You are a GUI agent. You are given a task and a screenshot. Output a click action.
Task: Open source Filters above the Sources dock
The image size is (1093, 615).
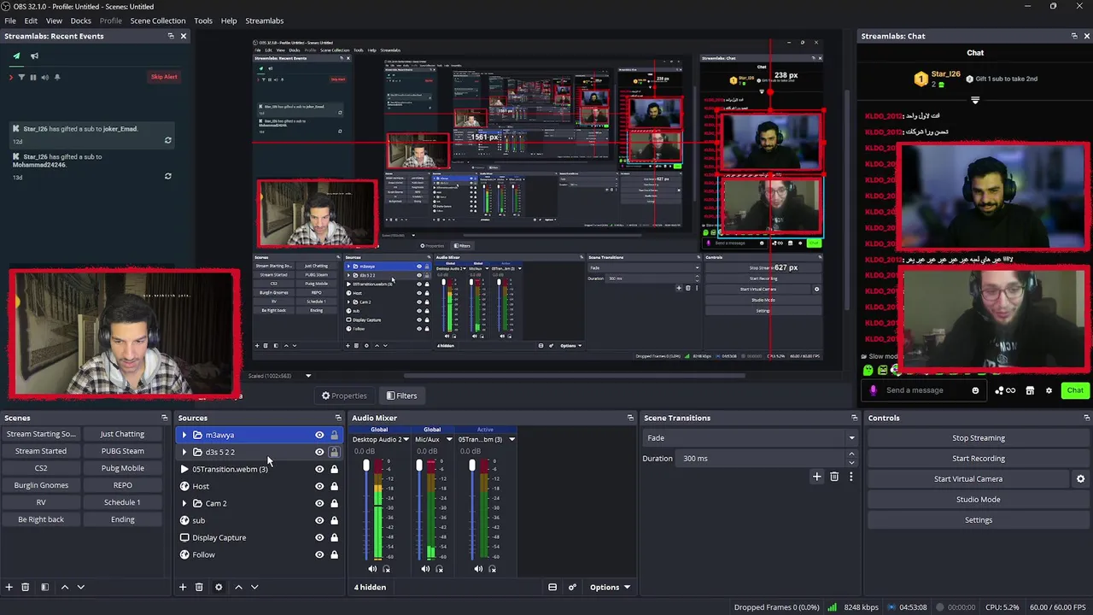click(401, 395)
